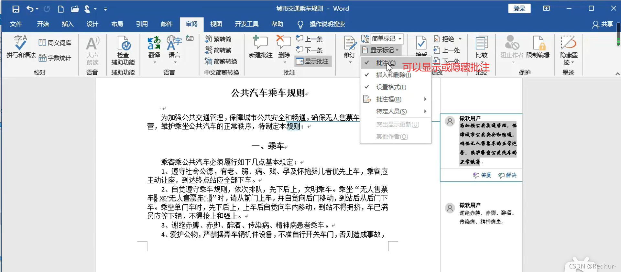Click the 操作说明搜索 search box
Viewport: 621px width, 272px height.
(327, 24)
